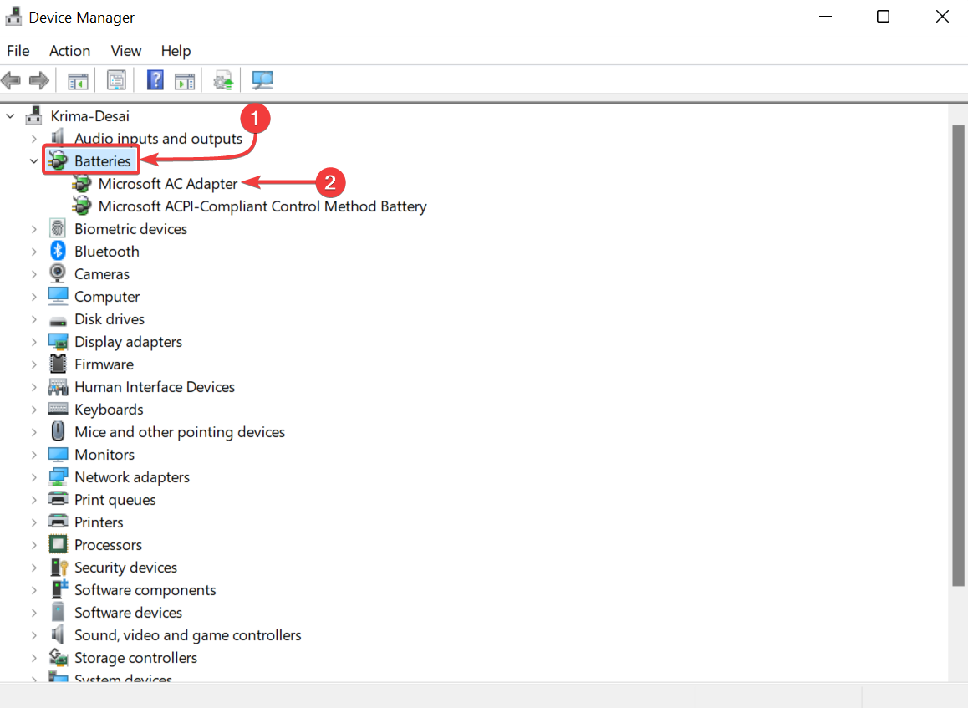Click the Network adapters icon
The height and width of the screenshot is (708, 968).
click(58, 476)
